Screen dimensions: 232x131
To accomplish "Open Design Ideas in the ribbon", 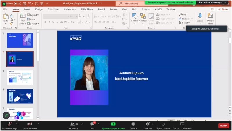I will pos(210,18).
